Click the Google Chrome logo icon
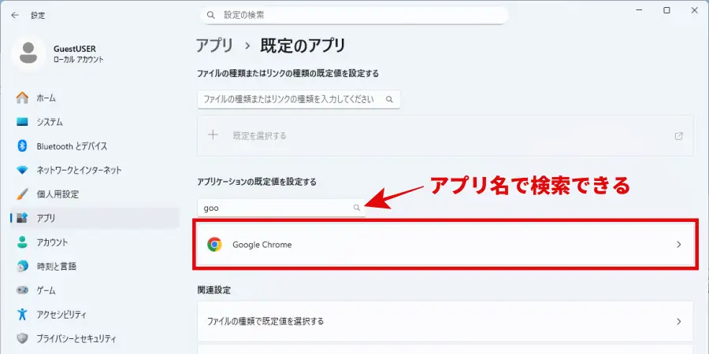Viewport: 709px width, 354px height. click(214, 245)
